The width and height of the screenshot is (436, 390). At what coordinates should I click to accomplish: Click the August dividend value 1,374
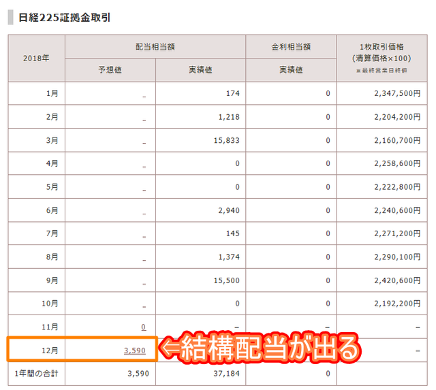point(229,257)
